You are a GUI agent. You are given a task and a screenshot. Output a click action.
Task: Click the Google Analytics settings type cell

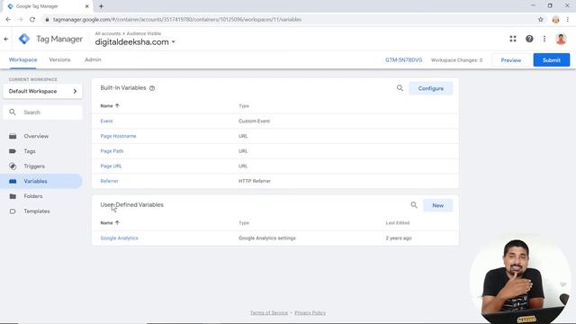pos(267,238)
